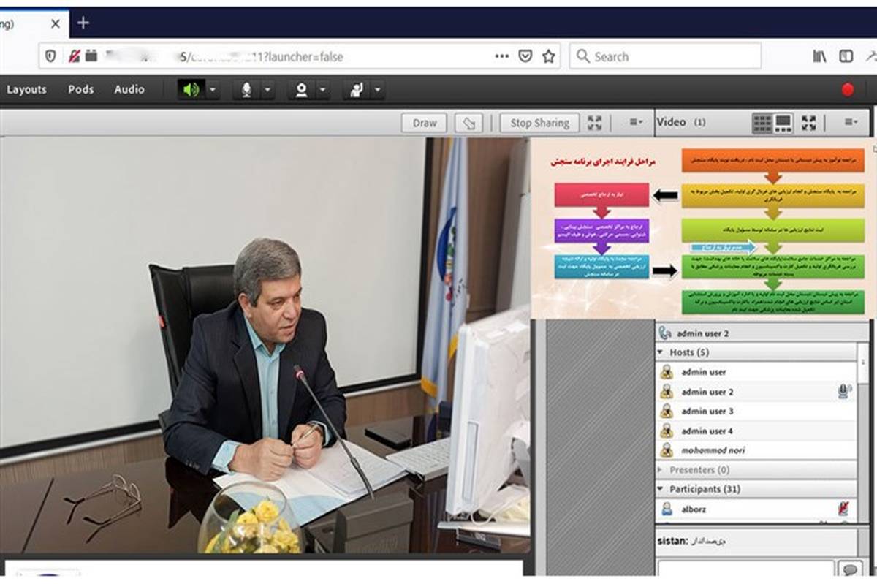Open the Pods menu
Image resolution: width=877 pixels, height=584 pixels.
click(x=80, y=89)
